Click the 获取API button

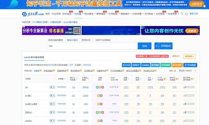(x=176, y=56)
